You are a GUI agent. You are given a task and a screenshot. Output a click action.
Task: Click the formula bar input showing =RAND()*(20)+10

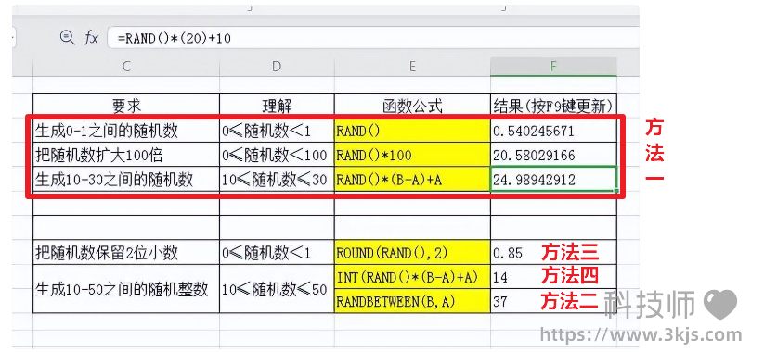point(373,38)
